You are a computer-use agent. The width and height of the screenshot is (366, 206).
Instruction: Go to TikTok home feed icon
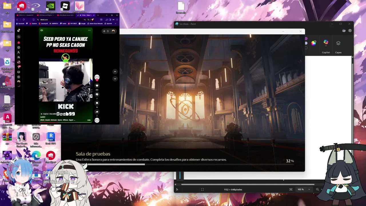[x=19, y=43]
